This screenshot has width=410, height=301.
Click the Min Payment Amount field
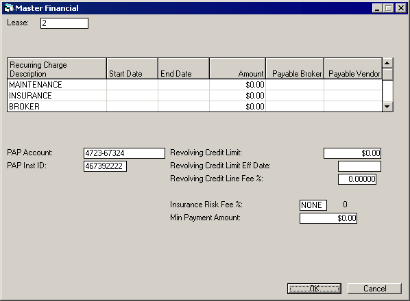click(x=328, y=218)
